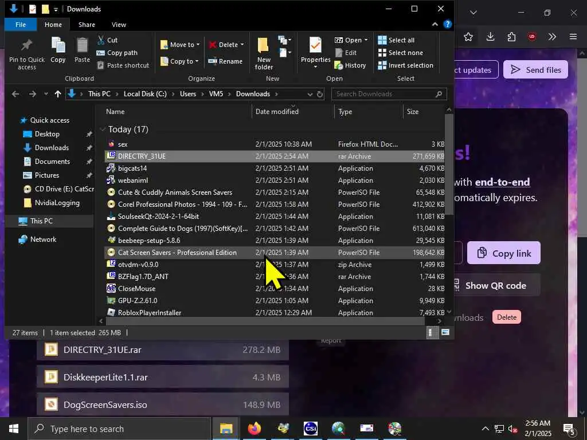Refresh the Downloads folder view
This screenshot has height=440, width=587.
coord(320,95)
